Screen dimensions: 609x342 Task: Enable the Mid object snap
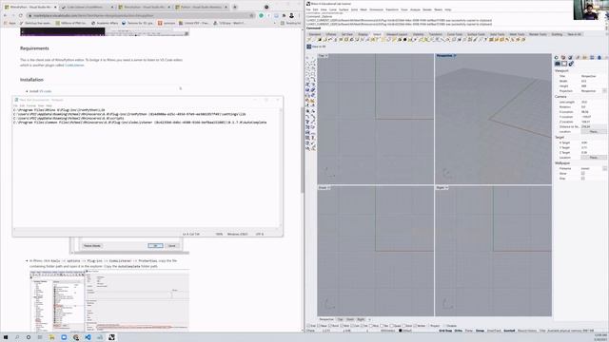pyautogui.click(x=343, y=326)
